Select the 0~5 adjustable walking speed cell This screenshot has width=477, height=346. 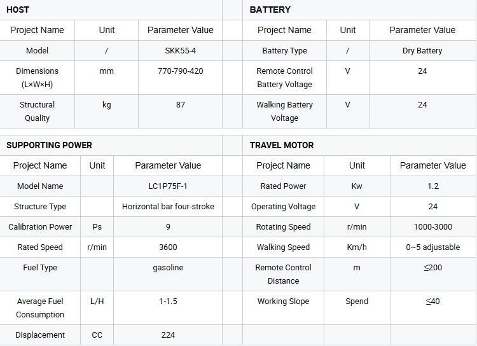tap(433, 247)
